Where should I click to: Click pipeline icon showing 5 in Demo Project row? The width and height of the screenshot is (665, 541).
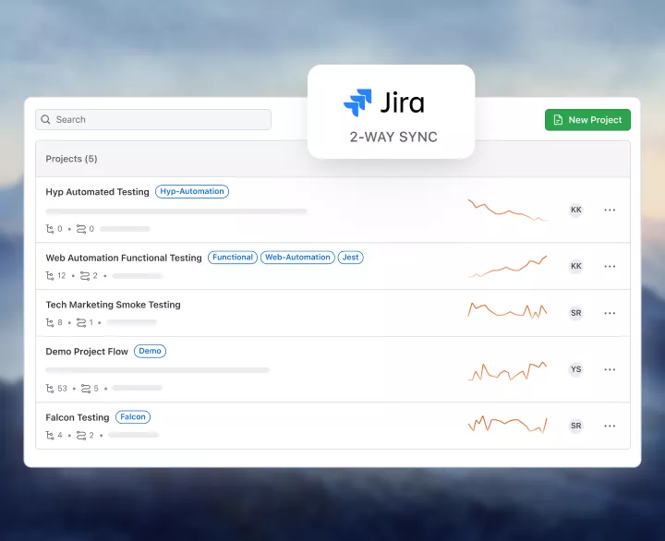coord(86,389)
